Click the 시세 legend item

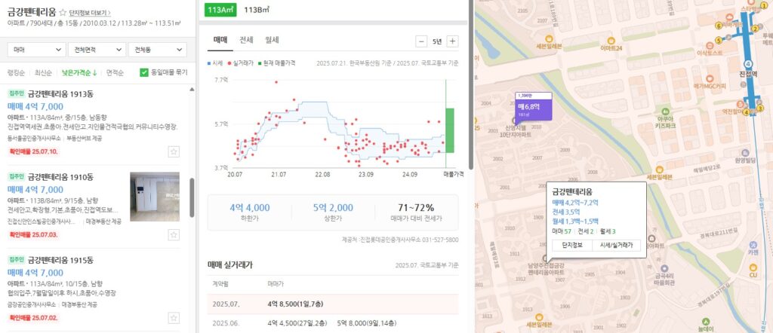pos(215,63)
